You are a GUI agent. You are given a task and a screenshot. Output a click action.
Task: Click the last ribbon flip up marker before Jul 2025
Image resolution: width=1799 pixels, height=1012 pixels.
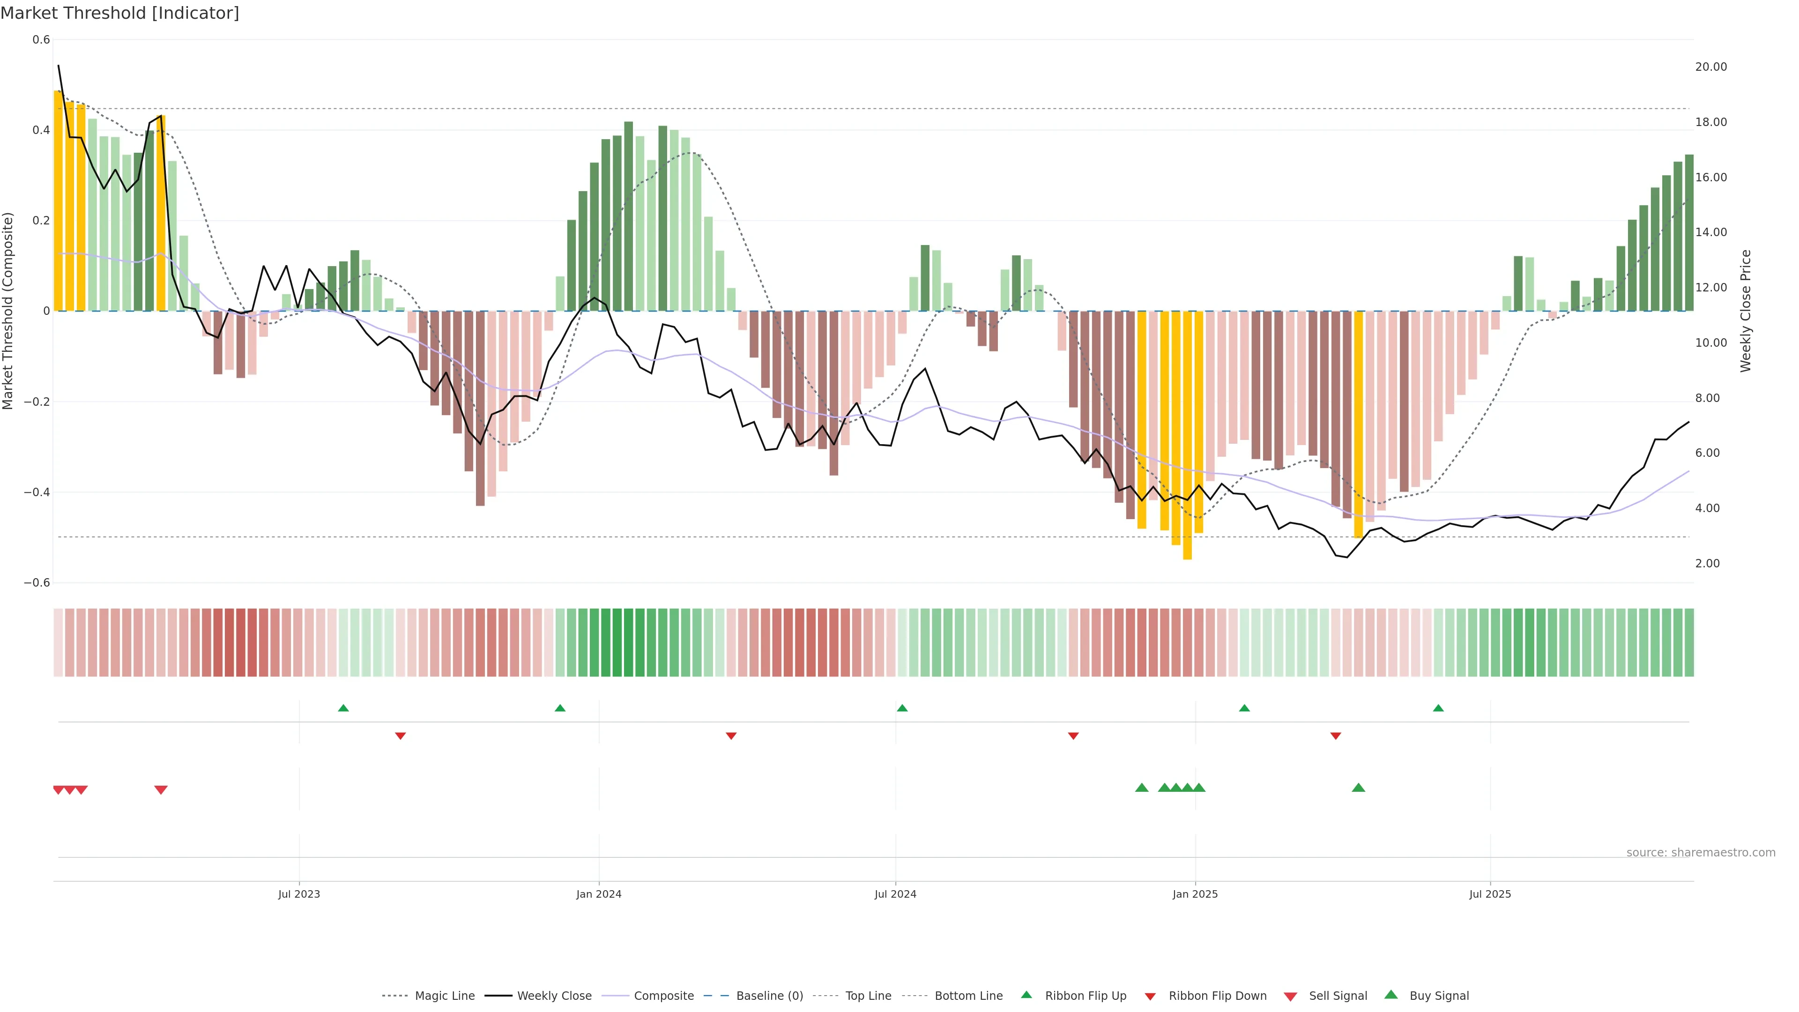pyautogui.click(x=1438, y=708)
